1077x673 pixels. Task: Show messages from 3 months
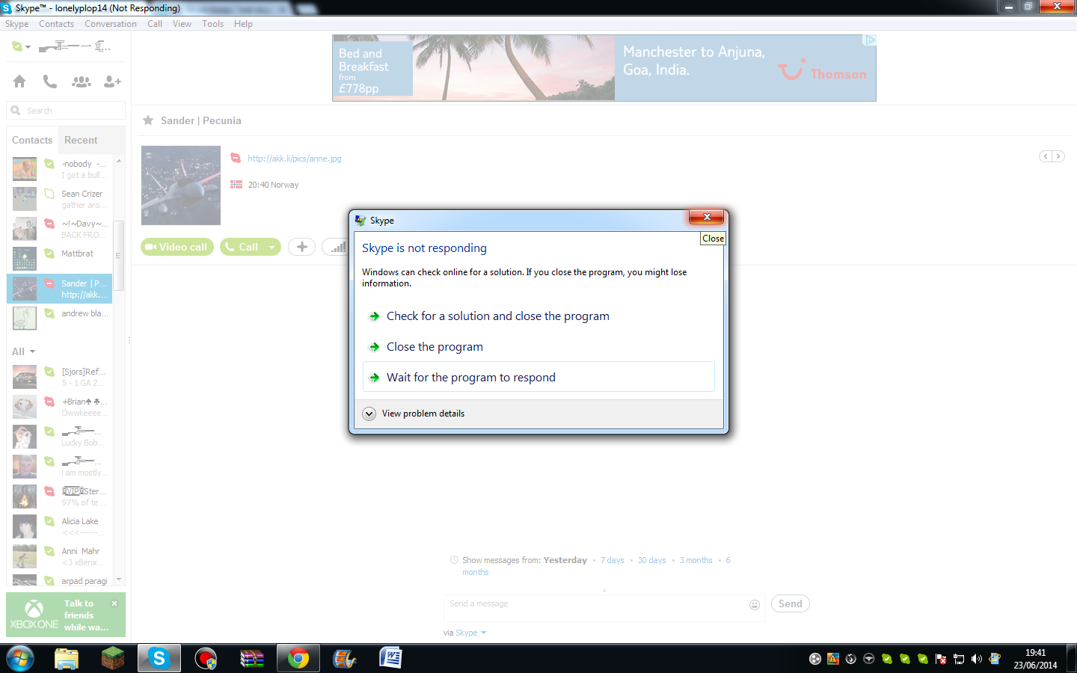click(x=696, y=560)
